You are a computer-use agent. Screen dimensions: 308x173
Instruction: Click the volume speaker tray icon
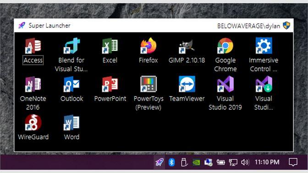[245, 162]
